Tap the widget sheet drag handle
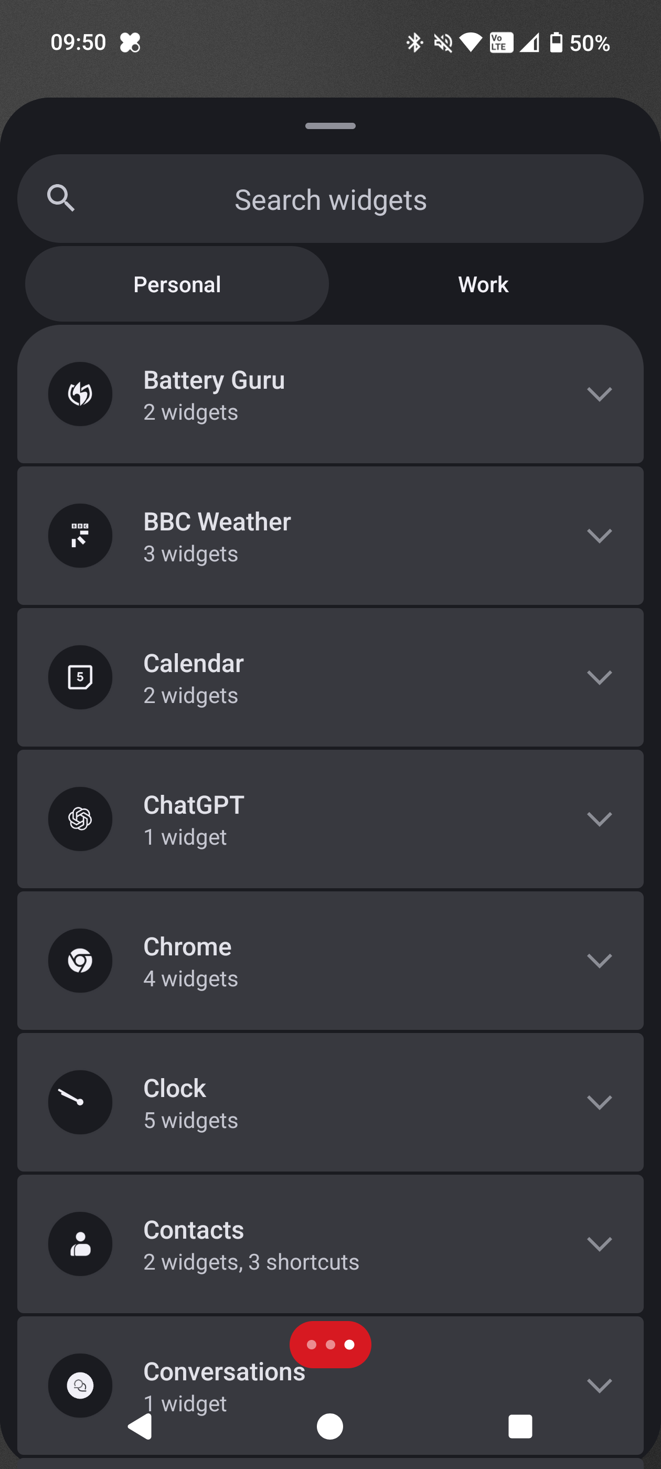Viewport: 661px width, 1469px height. 330,126
